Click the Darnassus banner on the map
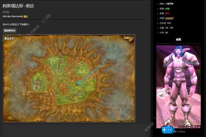The image size is (206, 137). 37,93
